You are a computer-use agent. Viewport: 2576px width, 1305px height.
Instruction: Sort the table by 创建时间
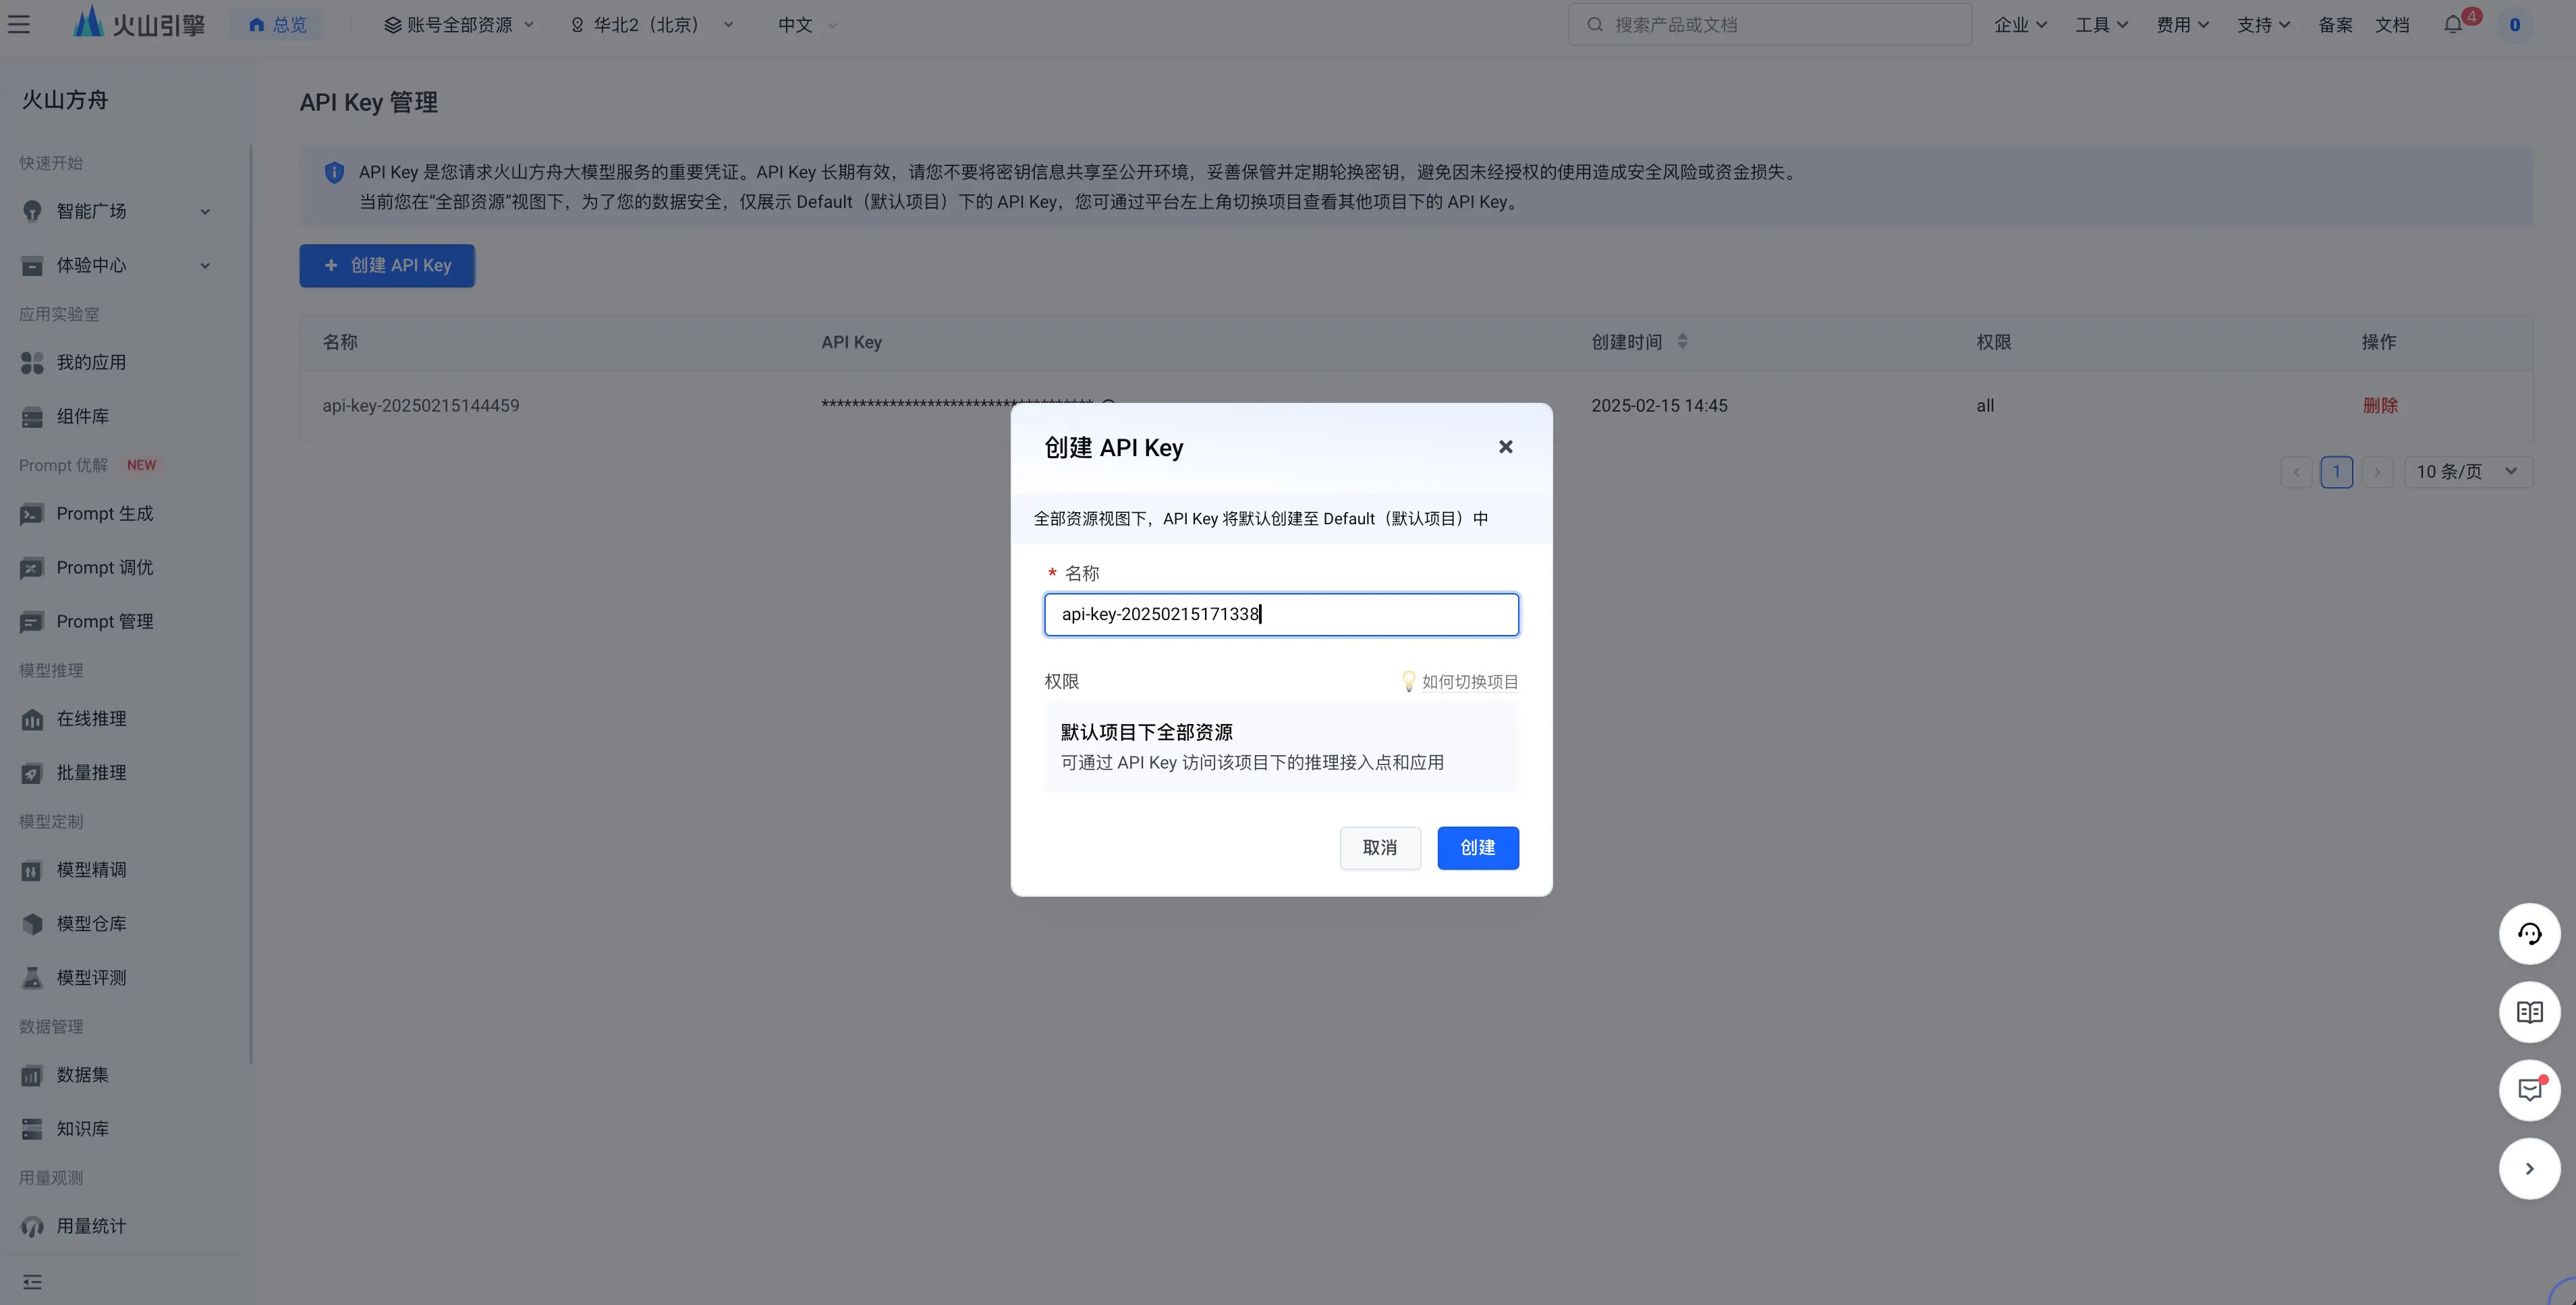click(1683, 341)
